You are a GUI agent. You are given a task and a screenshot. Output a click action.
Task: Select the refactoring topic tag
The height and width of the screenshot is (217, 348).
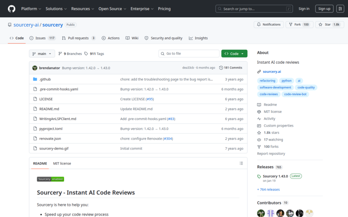(x=267, y=81)
